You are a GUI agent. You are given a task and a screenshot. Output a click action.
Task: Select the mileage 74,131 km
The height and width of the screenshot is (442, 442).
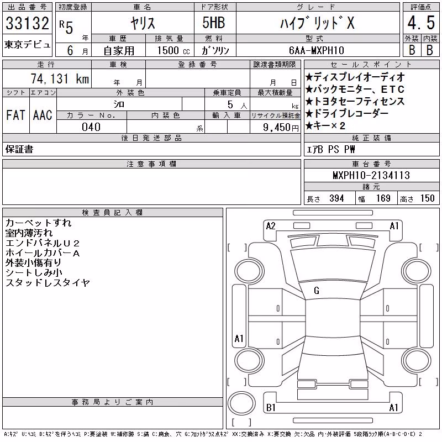(x=60, y=78)
